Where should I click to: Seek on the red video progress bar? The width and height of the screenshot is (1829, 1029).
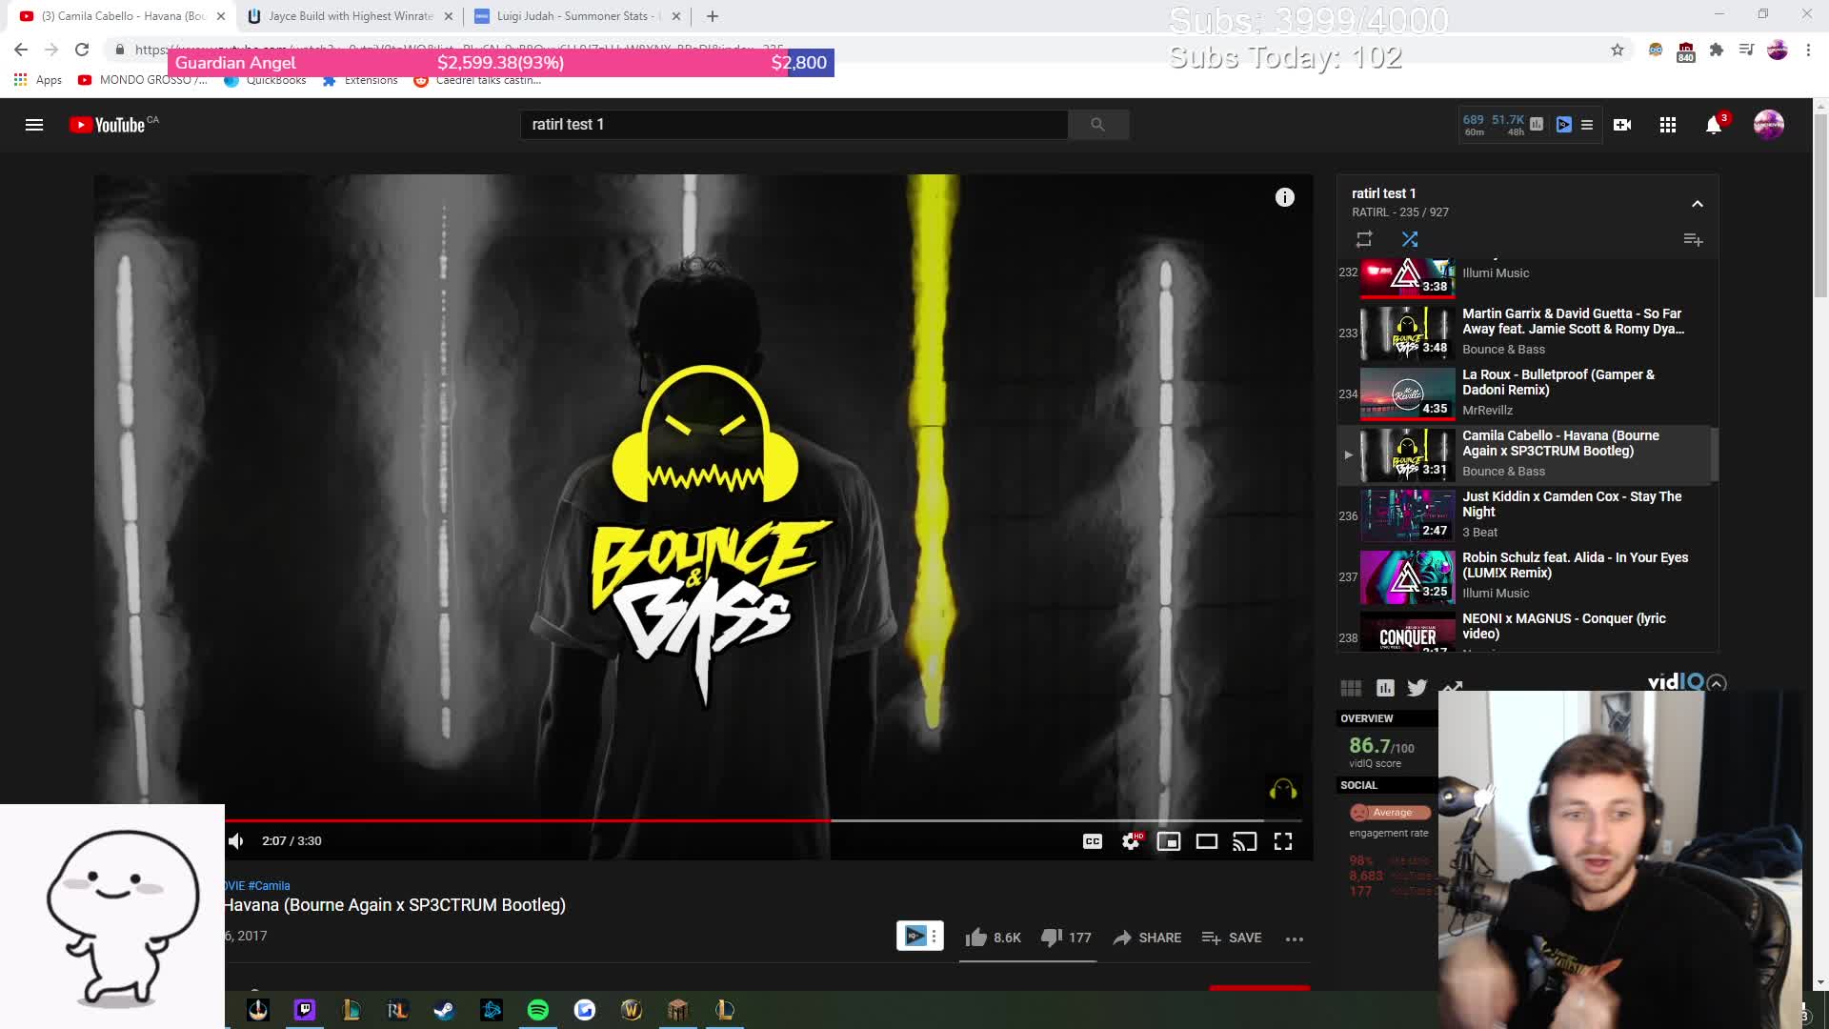(527, 820)
